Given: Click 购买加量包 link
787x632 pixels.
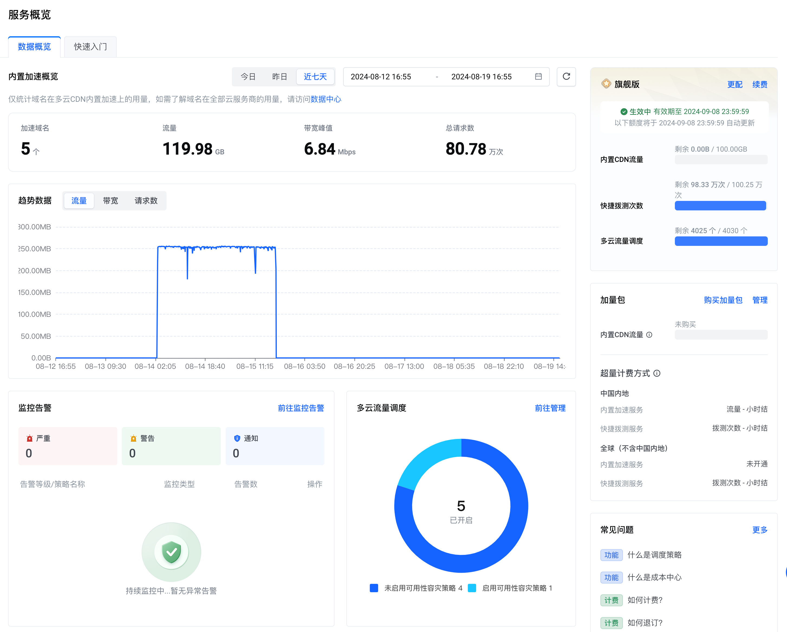Looking at the screenshot, I should click(x=723, y=300).
